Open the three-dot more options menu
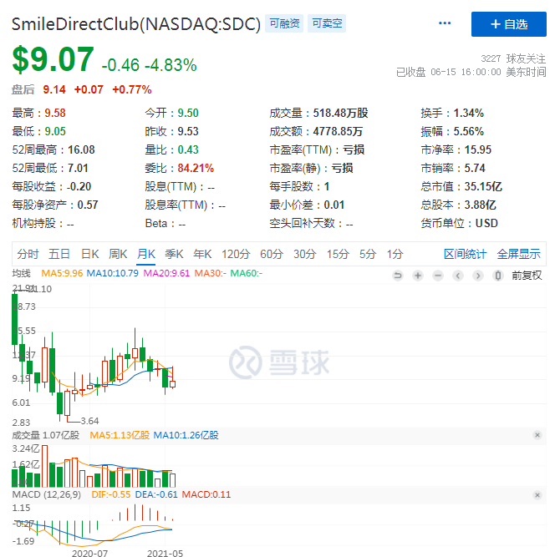The image size is (555, 557). 445,23
